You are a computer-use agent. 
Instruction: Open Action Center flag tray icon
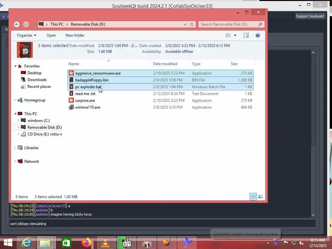(x=286, y=243)
